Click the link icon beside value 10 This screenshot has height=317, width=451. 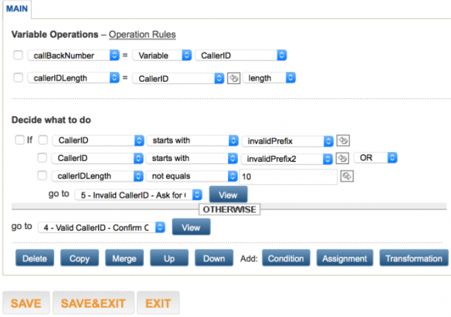(347, 176)
